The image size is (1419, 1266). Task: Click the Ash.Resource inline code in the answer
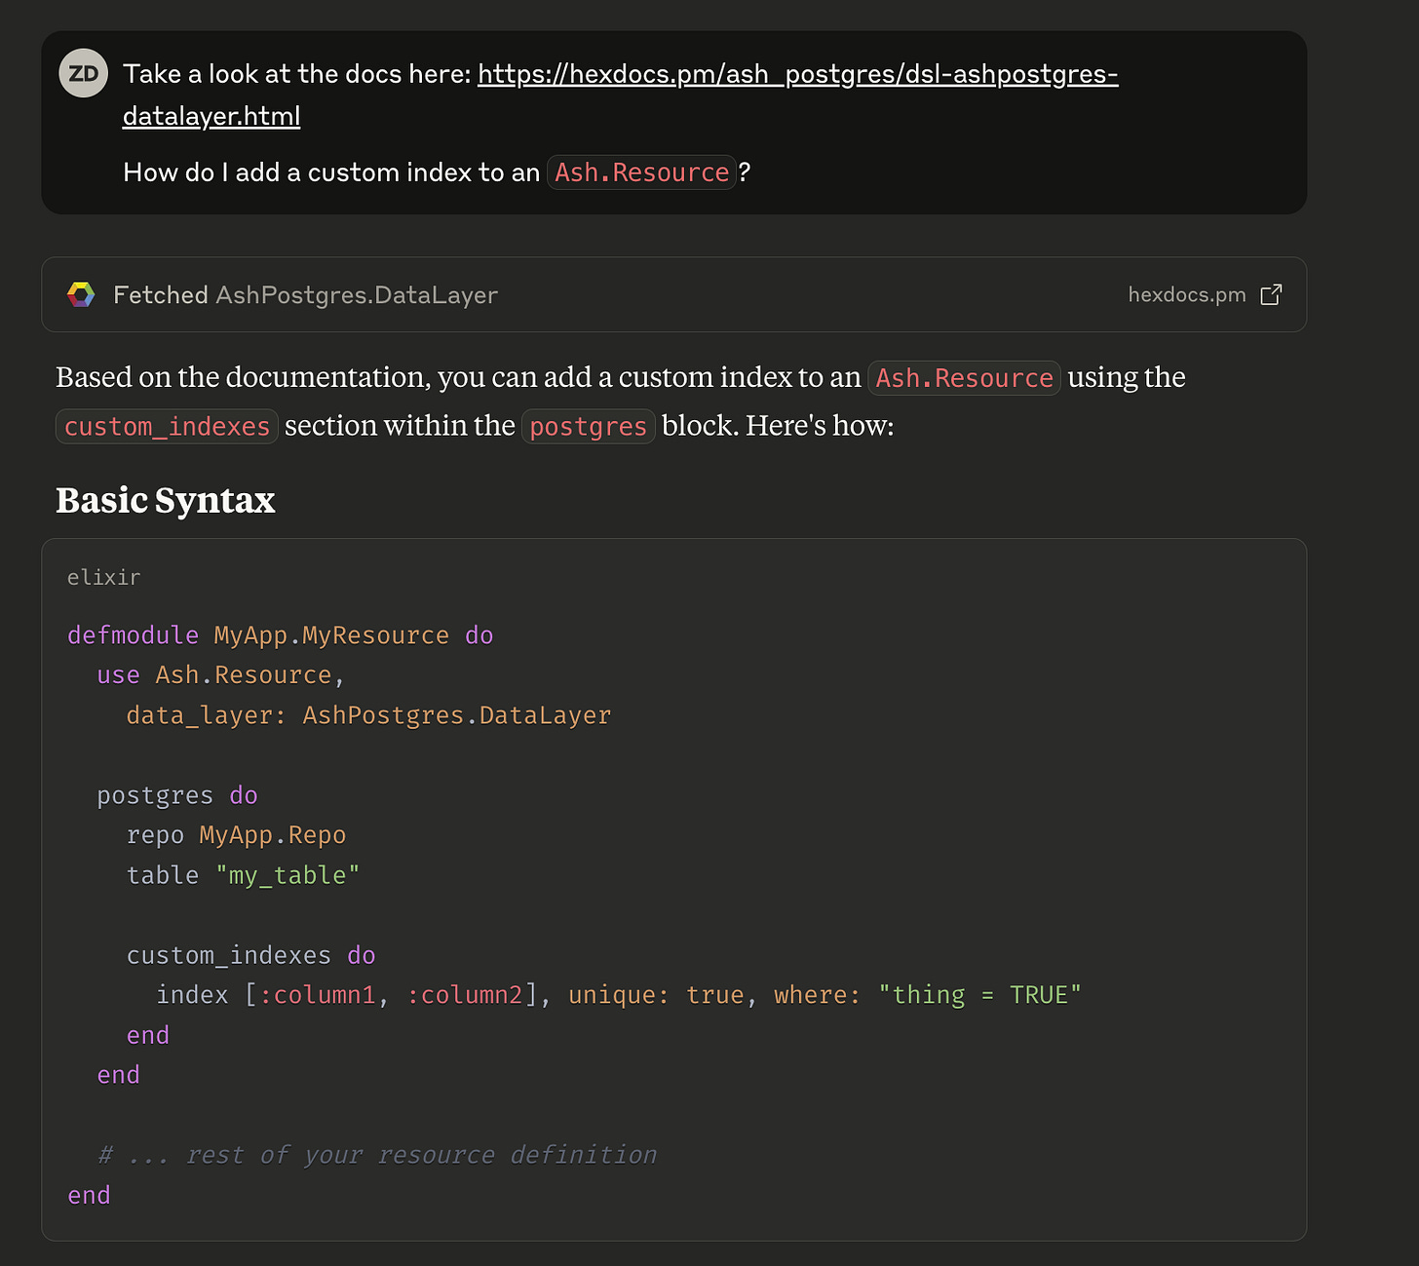964,378
